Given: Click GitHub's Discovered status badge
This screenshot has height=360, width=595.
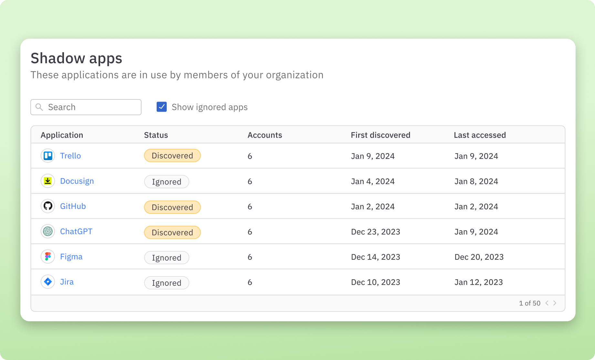Looking at the screenshot, I should coord(172,207).
